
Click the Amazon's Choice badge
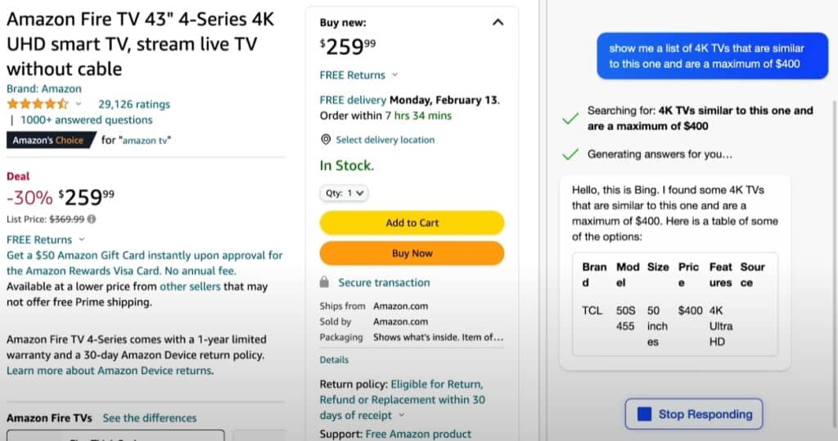[x=48, y=140]
